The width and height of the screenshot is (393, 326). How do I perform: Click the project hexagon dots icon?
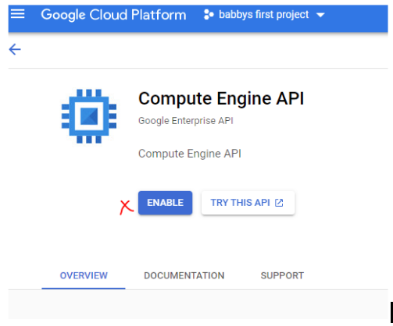point(209,15)
